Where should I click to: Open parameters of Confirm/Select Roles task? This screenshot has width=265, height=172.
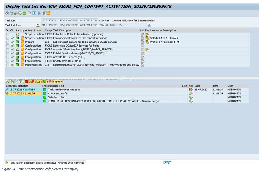pos(147,38)
